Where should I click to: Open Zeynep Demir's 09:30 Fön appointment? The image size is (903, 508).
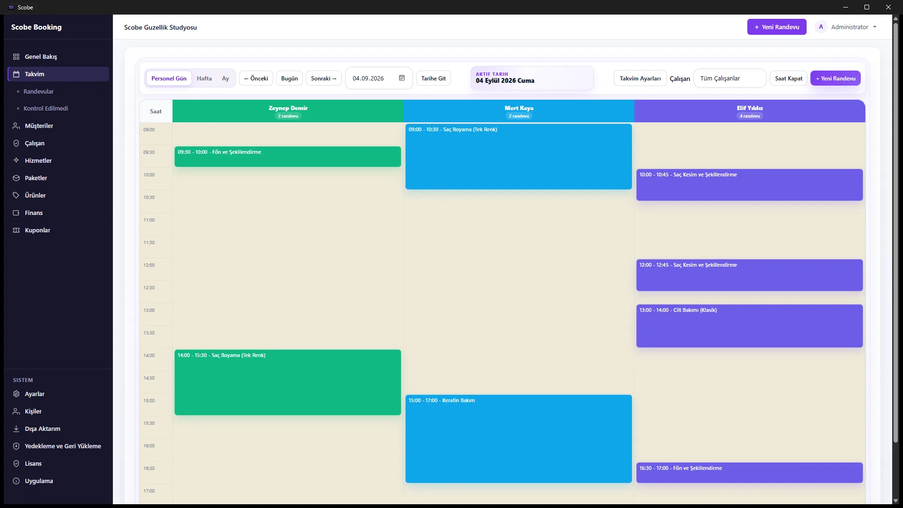click(287, 157)
